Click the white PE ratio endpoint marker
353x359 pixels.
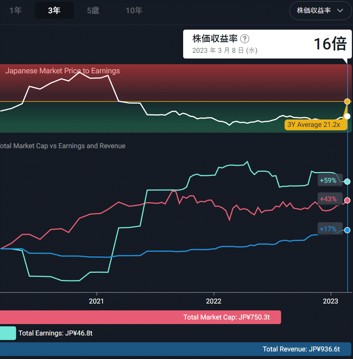click(347, 116)
